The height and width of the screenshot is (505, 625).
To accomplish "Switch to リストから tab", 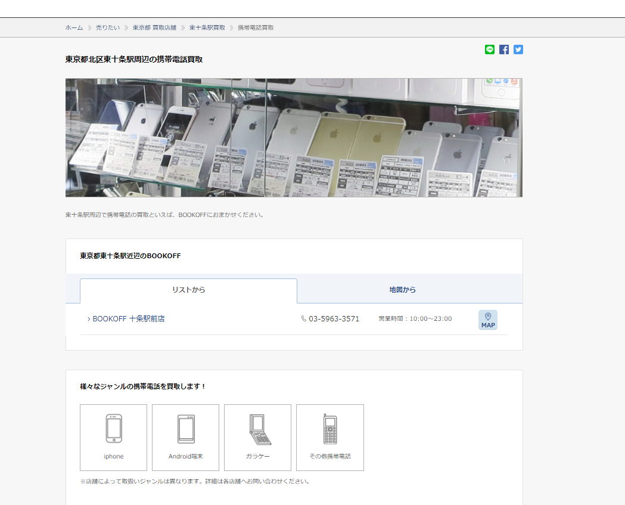I will click(x=188, y=290).
